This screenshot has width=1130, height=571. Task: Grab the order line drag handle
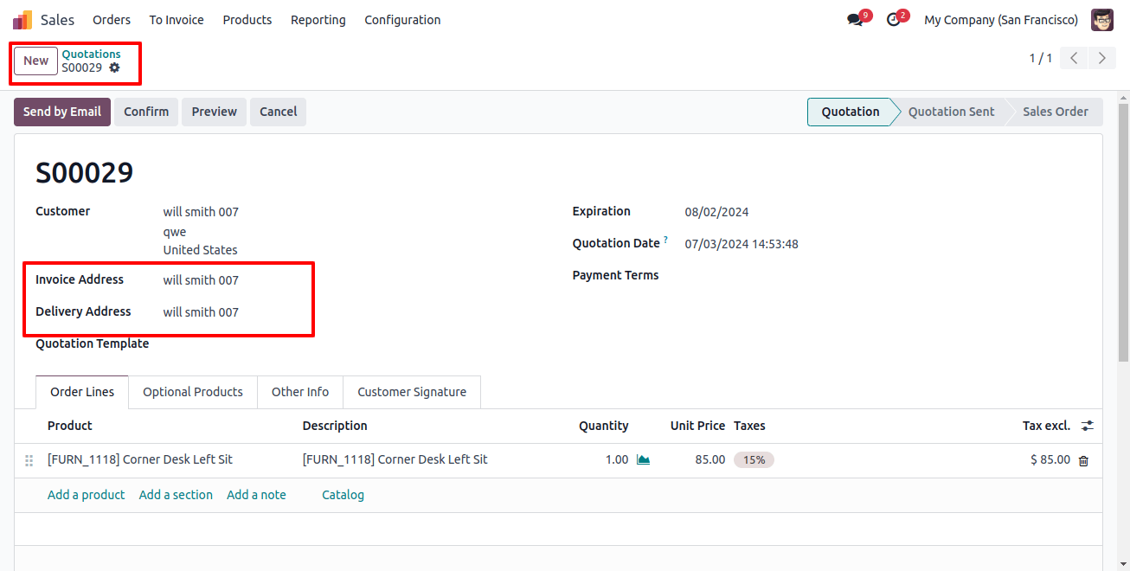pyautogui.click(x=29, y=461)
